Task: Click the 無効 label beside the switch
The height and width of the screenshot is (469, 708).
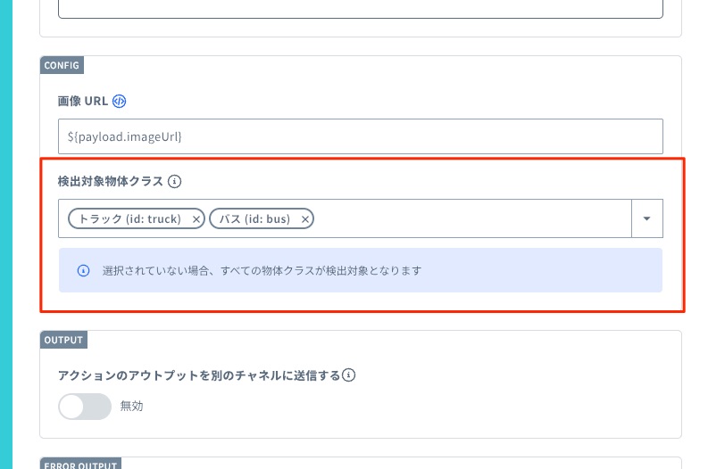Action: [131, 407]
